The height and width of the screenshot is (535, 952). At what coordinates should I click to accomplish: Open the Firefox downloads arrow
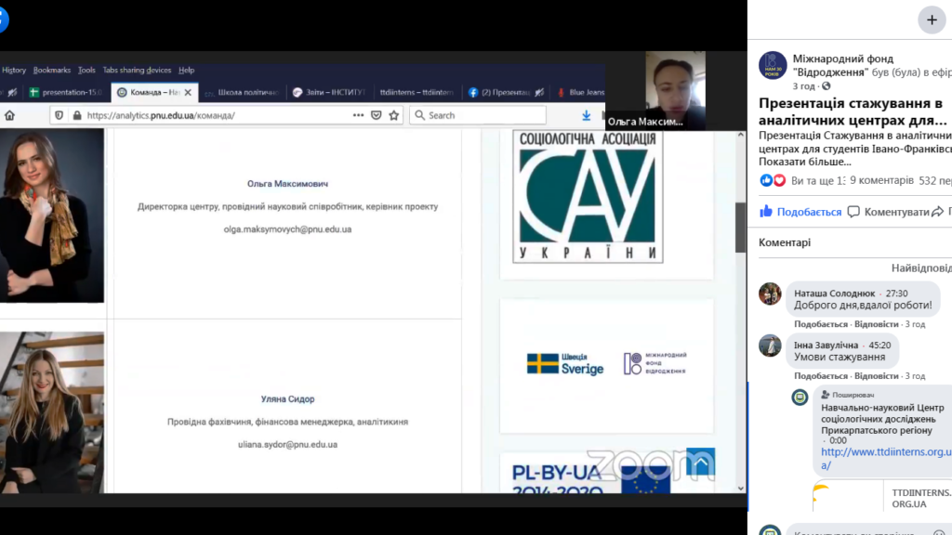[586, 115]
